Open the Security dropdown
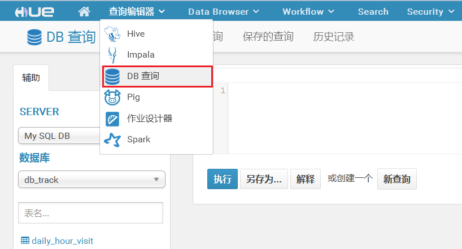Screen dimensions: 462x249 [430, 11]
